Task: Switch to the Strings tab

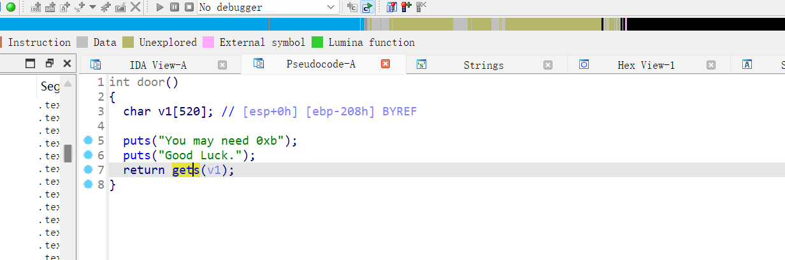Action: pos(483,65)
